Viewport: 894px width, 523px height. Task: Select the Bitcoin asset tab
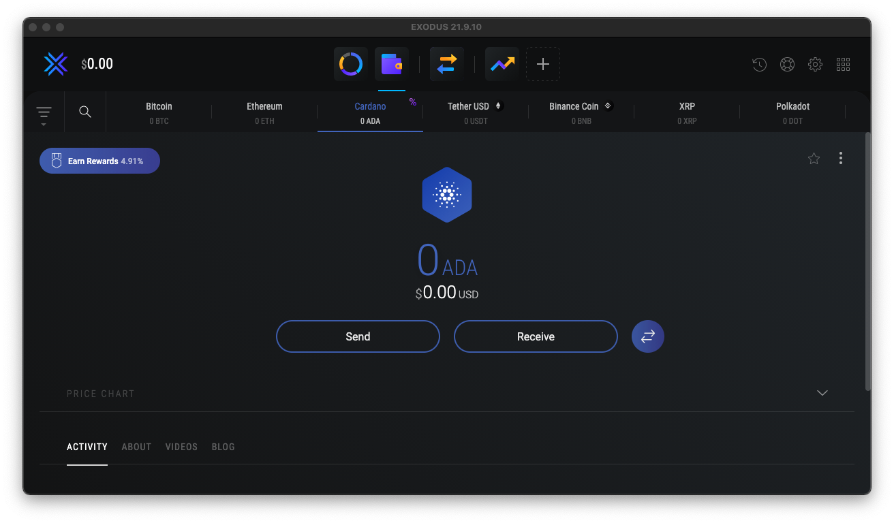coord(159,112)
